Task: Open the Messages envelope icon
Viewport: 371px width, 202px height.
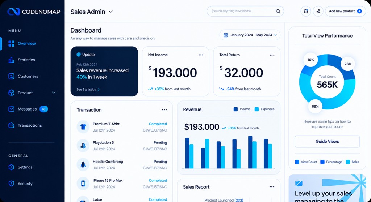Action: [11, 109]
